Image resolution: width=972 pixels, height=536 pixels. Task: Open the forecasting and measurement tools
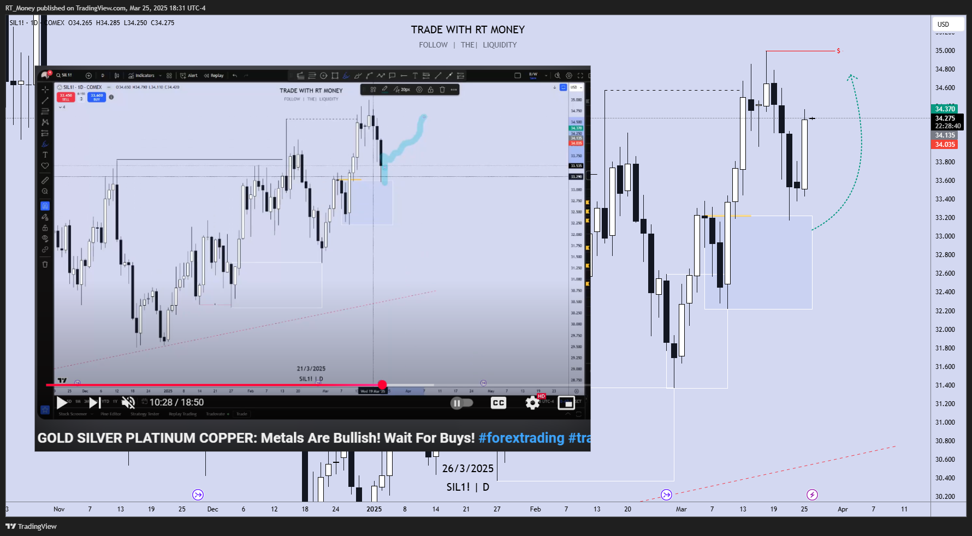(45, 133)
